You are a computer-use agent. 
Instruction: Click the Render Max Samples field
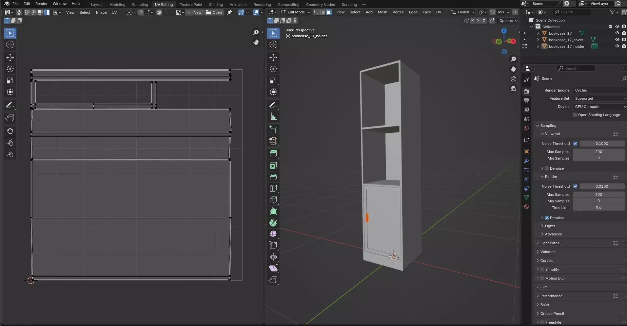click(598, 195)
